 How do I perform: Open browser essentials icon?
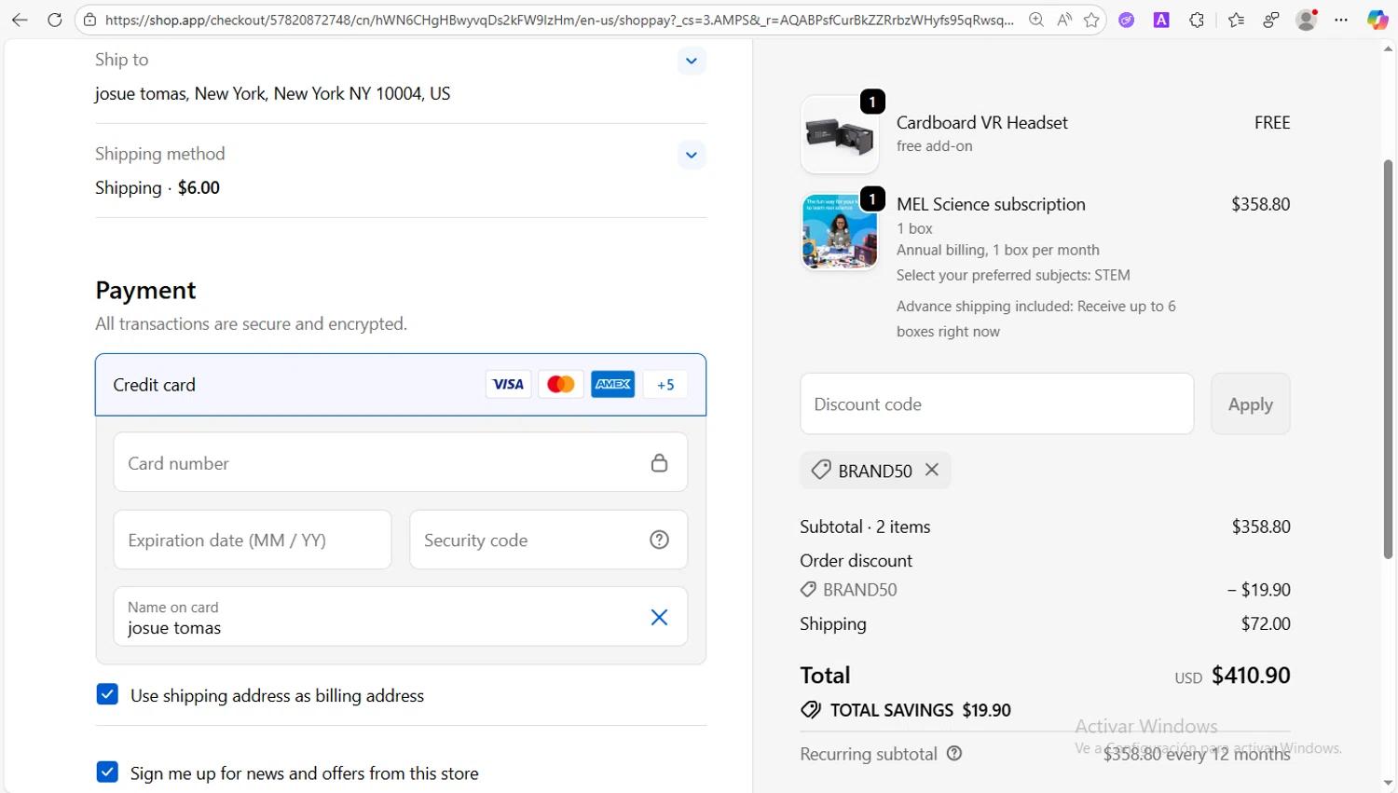click(1271, 20)
